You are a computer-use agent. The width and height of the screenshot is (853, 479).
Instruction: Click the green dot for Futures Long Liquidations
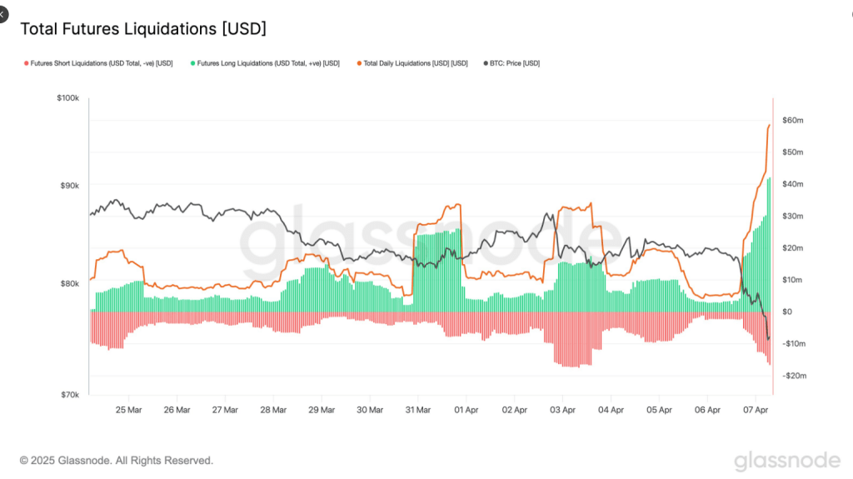(x=192, y=63)
